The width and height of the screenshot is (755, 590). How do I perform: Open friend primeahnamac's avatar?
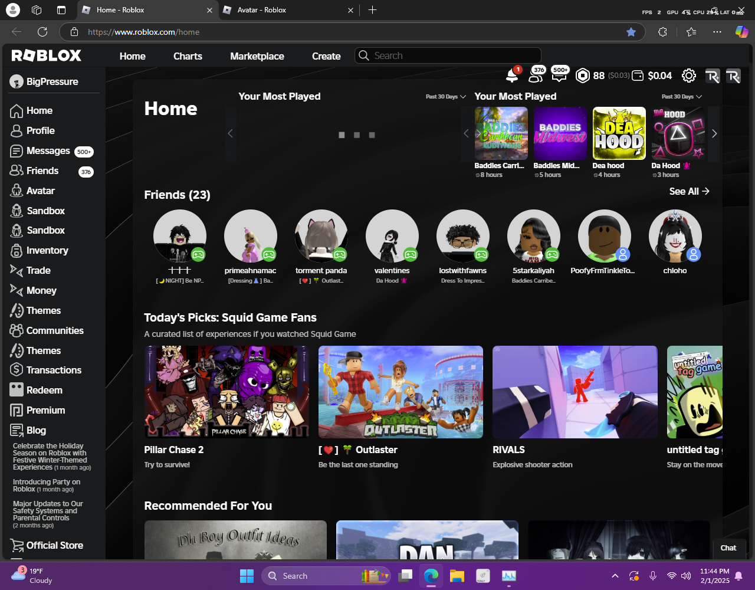251,236
